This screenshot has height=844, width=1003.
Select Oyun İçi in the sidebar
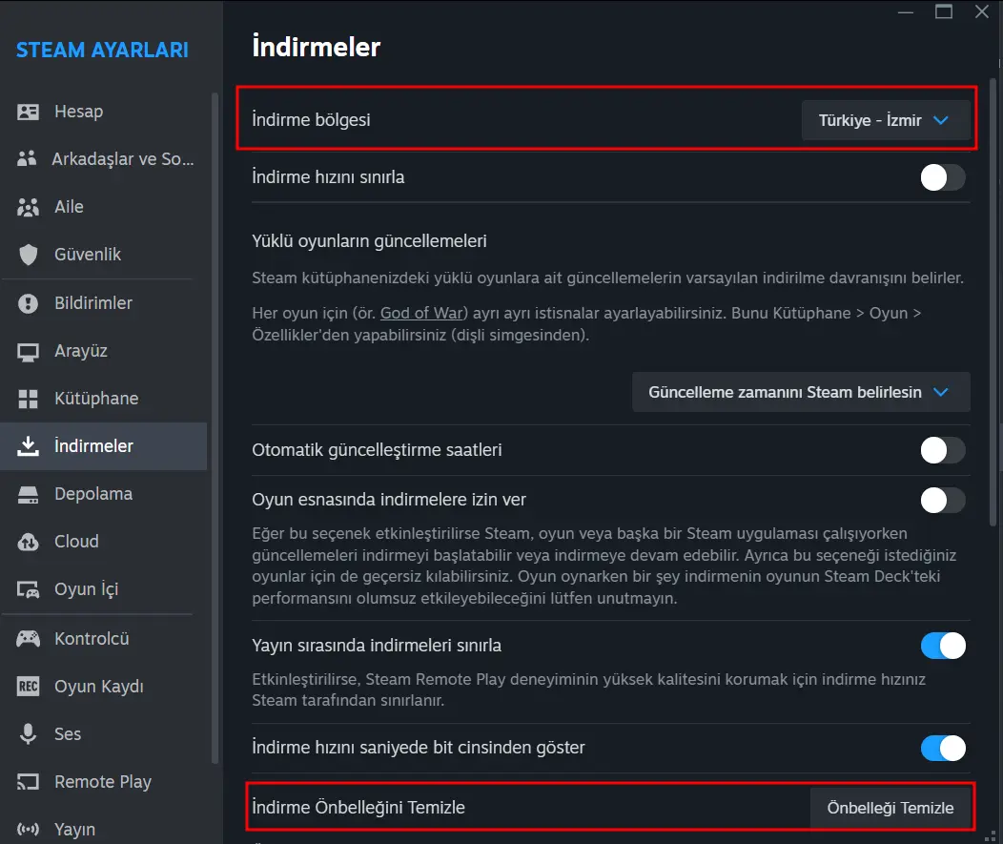[104, 589]
